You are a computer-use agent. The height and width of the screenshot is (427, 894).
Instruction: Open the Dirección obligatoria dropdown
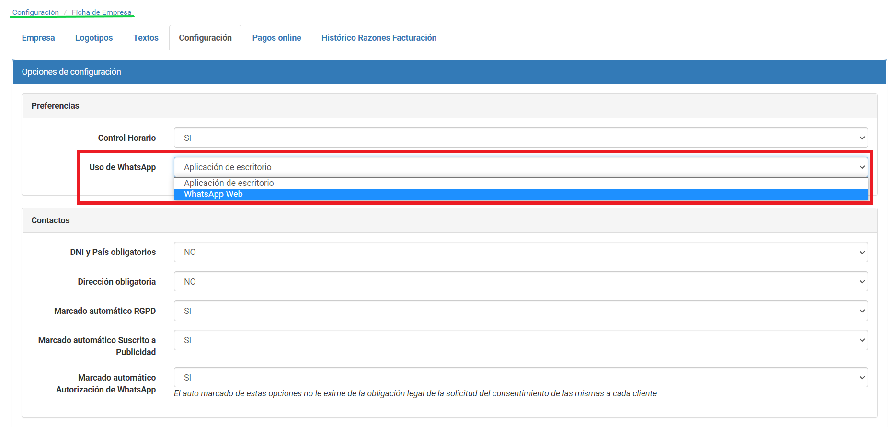point(521,282)
